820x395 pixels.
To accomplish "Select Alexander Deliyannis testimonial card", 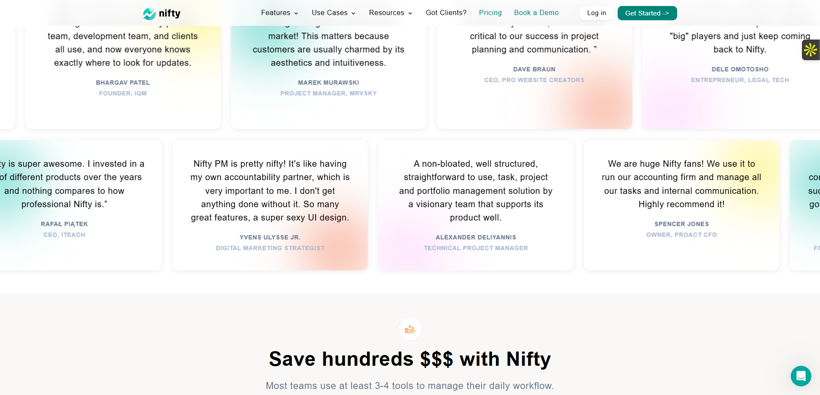I will coord(476,205).
